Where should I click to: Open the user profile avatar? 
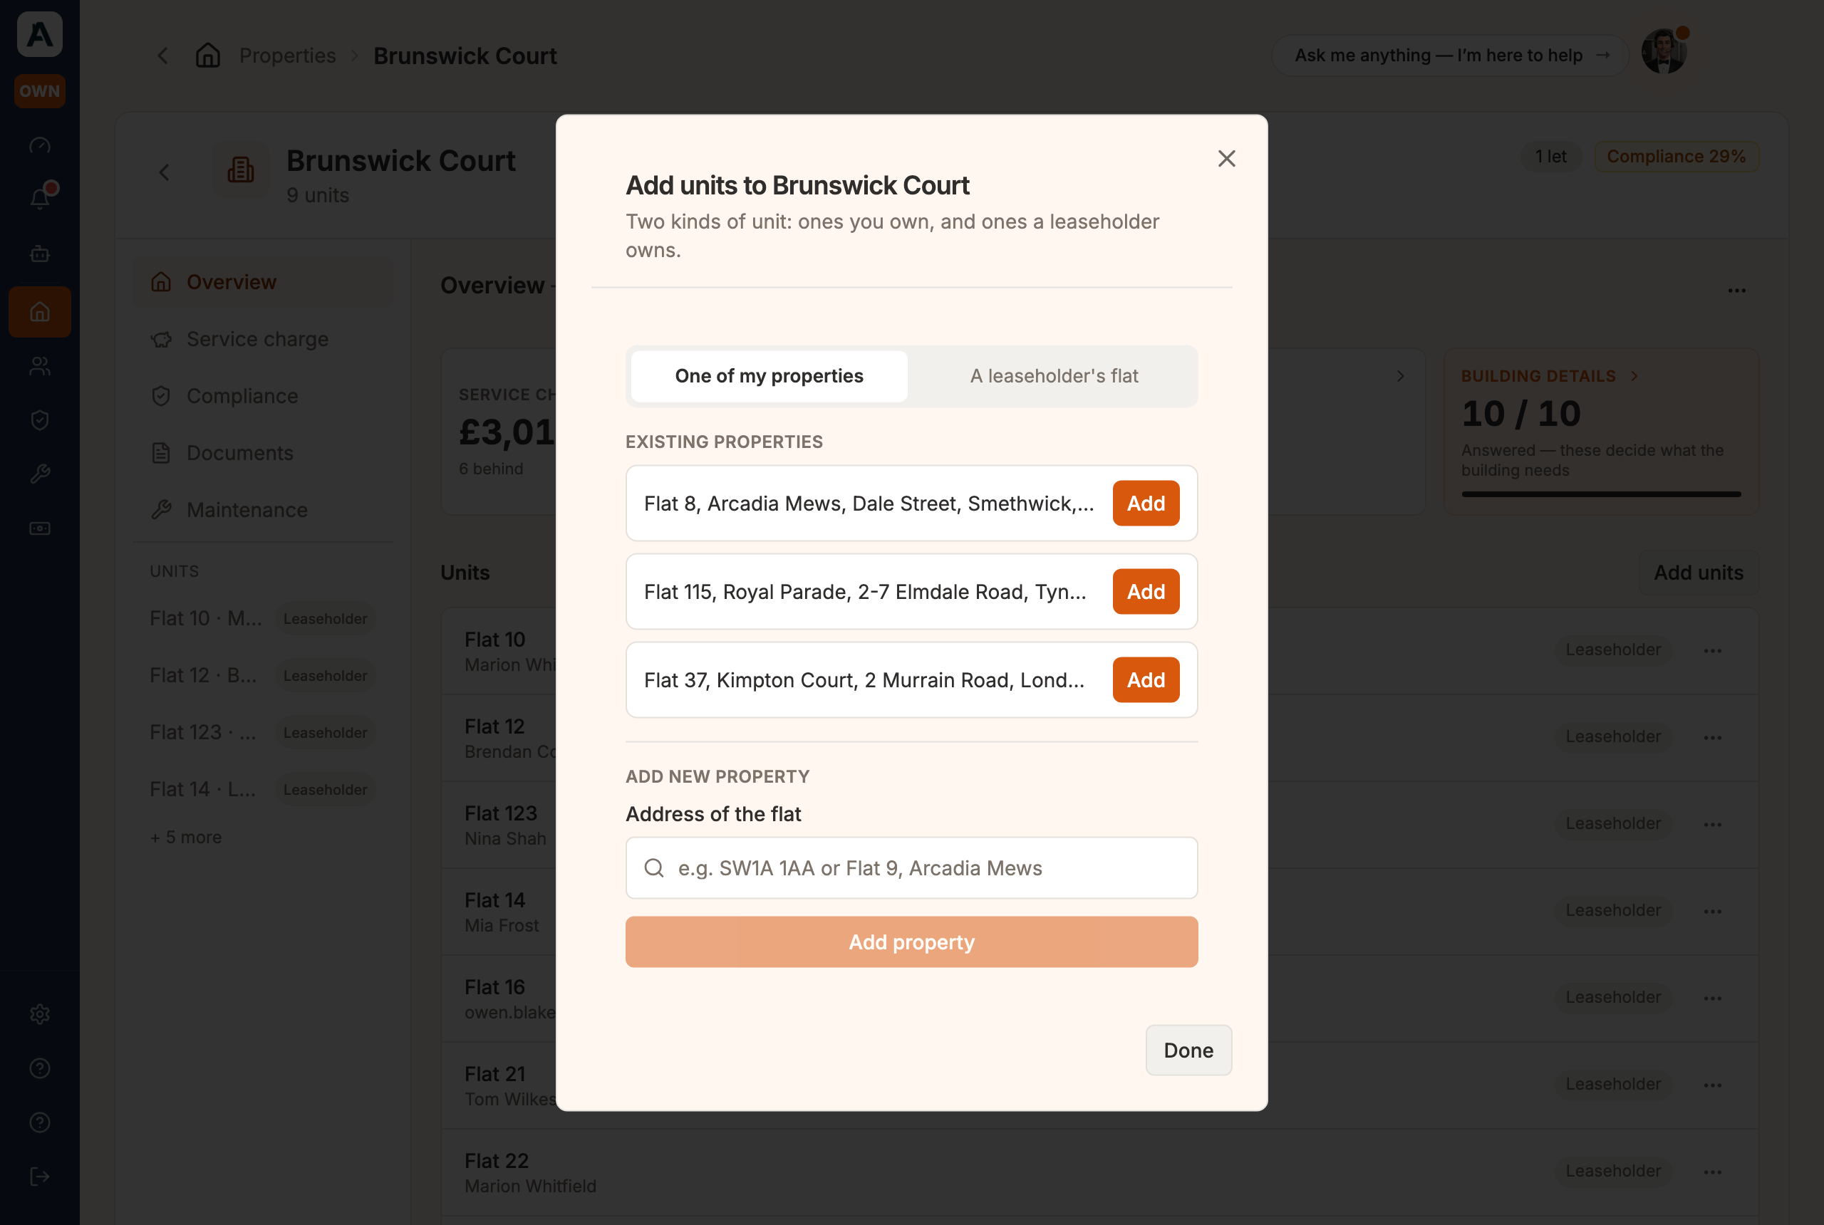pos(1664,52)
